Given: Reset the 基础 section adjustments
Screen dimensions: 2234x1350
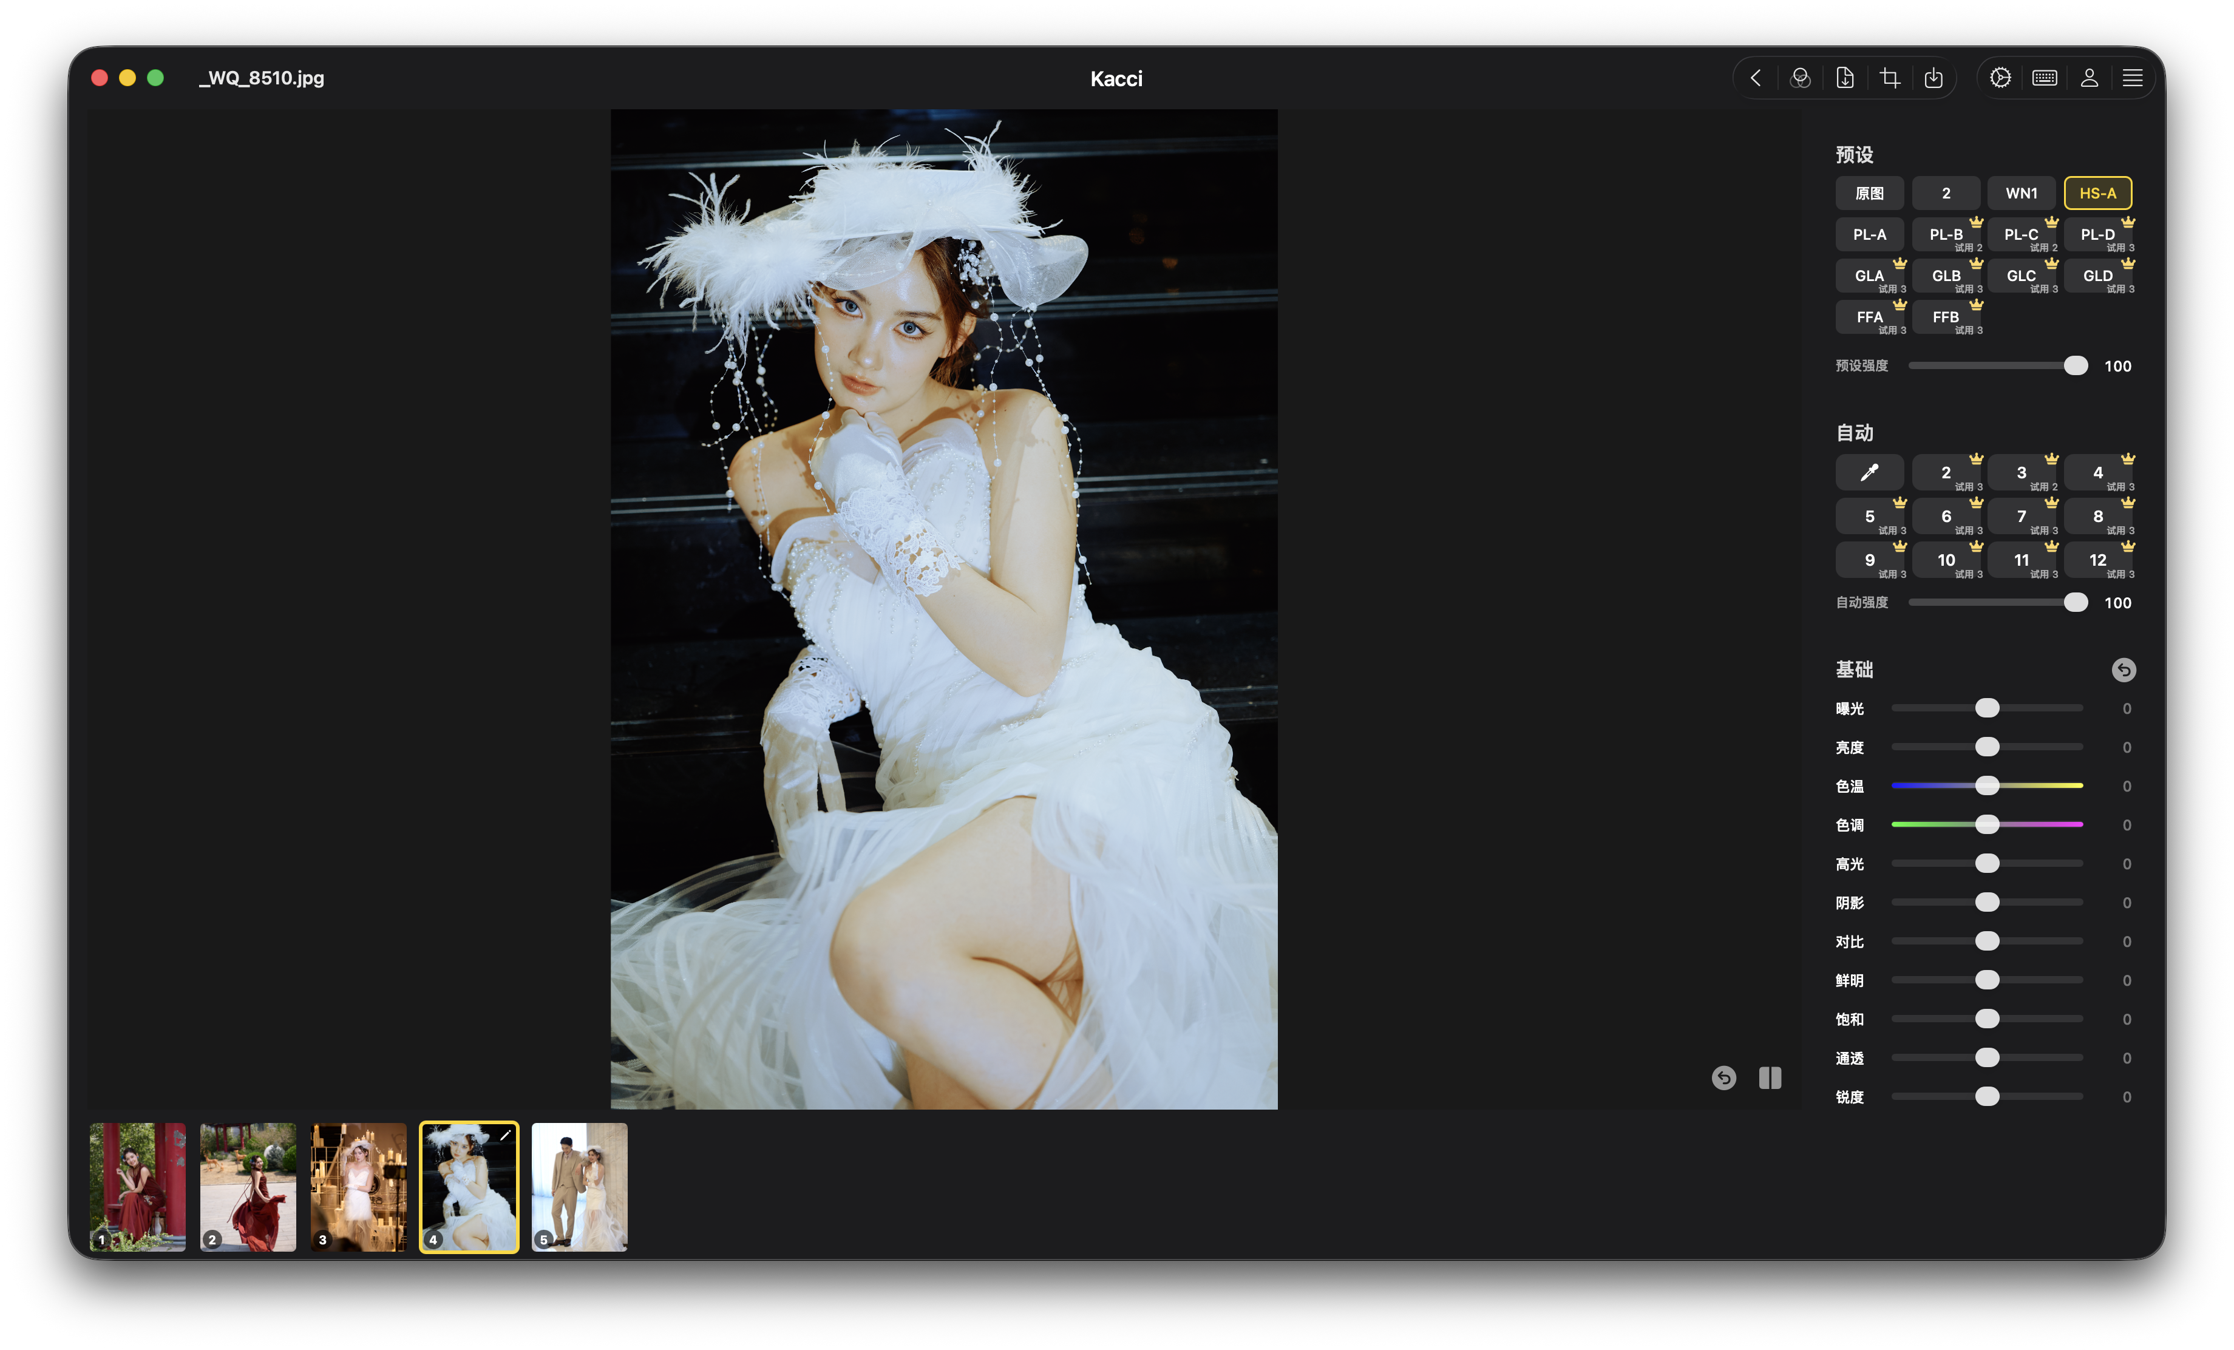Looking at the screenshot, I should [2124, 669].
